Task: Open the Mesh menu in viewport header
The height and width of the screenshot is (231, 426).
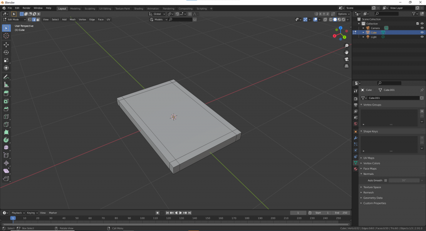Action: pos(72,20)
